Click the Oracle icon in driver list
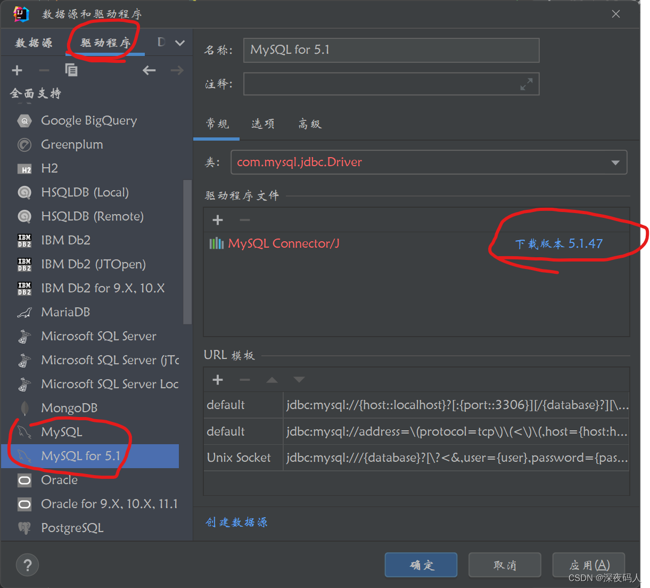Image resolution: width=650 pixels, height=588 pixels. [x=24, y=480]
